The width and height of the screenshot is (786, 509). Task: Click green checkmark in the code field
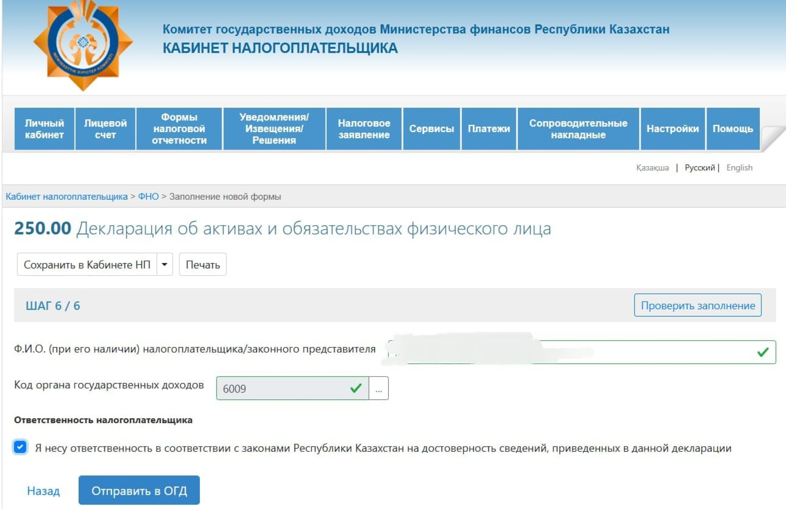pos(356,388)
